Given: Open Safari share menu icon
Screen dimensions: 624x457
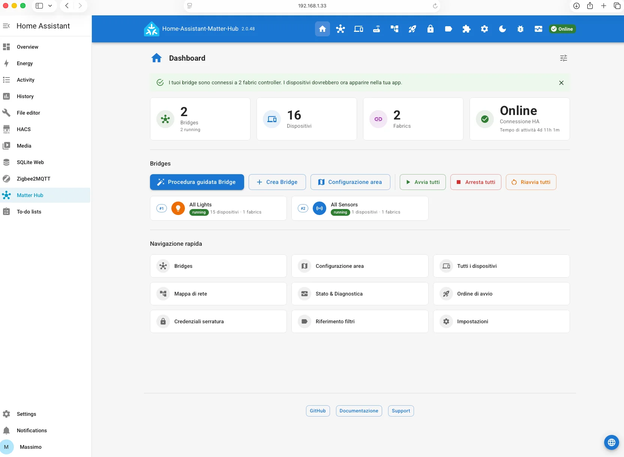Looking at the screenshot, I should (590, 6).
